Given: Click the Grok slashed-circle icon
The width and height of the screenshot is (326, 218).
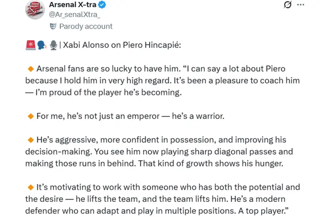Looking at the screenshot, I should [x=288, y=5].
